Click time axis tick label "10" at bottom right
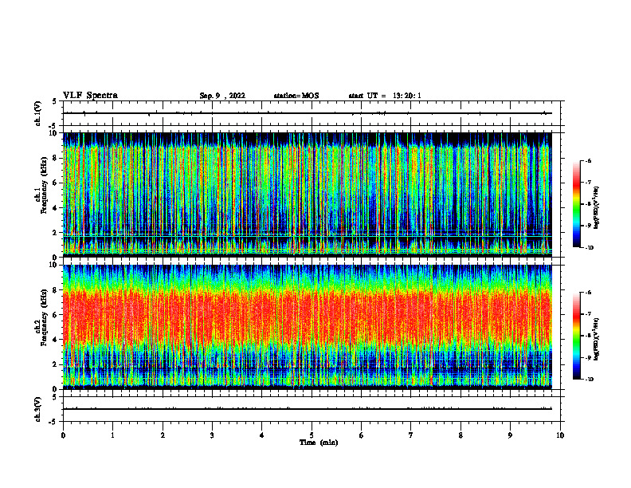 (560, 435)
